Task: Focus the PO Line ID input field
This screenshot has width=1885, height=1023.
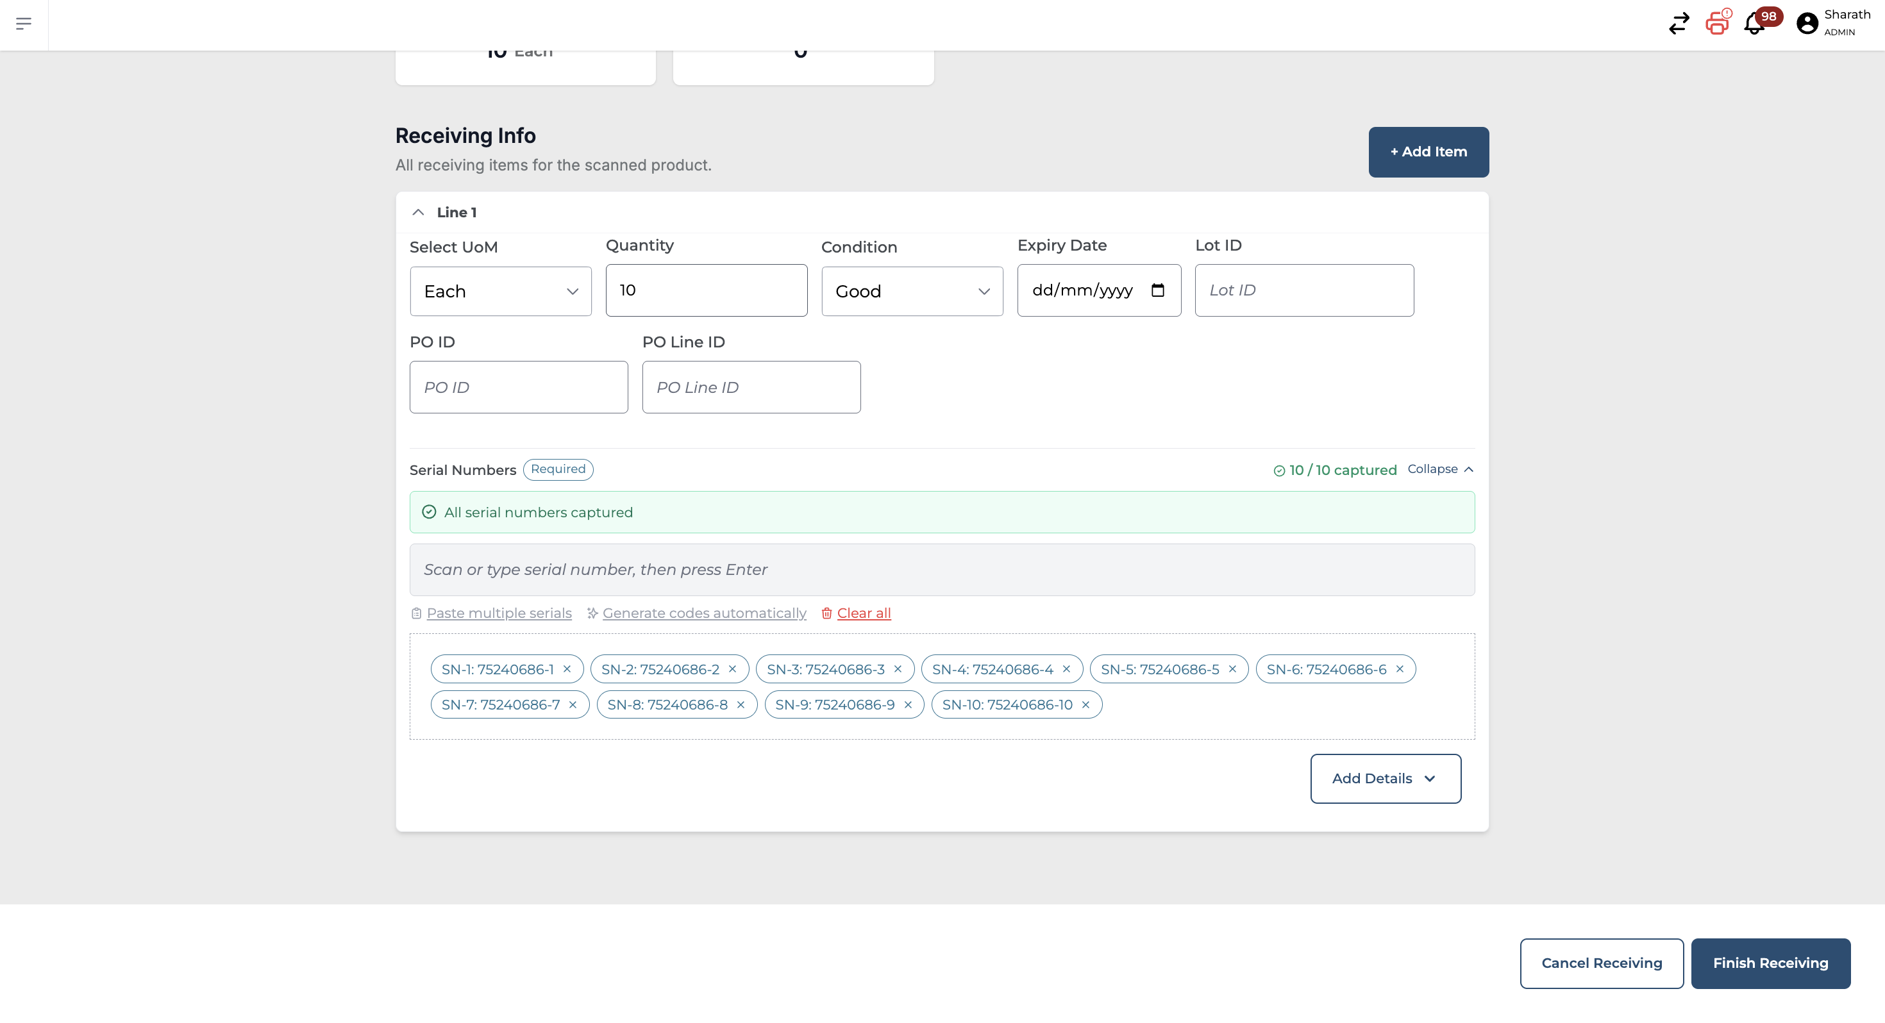Action: [x=751, y=387]
